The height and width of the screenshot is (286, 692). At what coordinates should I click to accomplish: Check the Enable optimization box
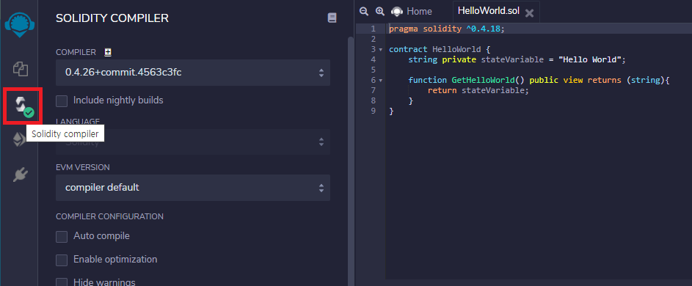62,260
